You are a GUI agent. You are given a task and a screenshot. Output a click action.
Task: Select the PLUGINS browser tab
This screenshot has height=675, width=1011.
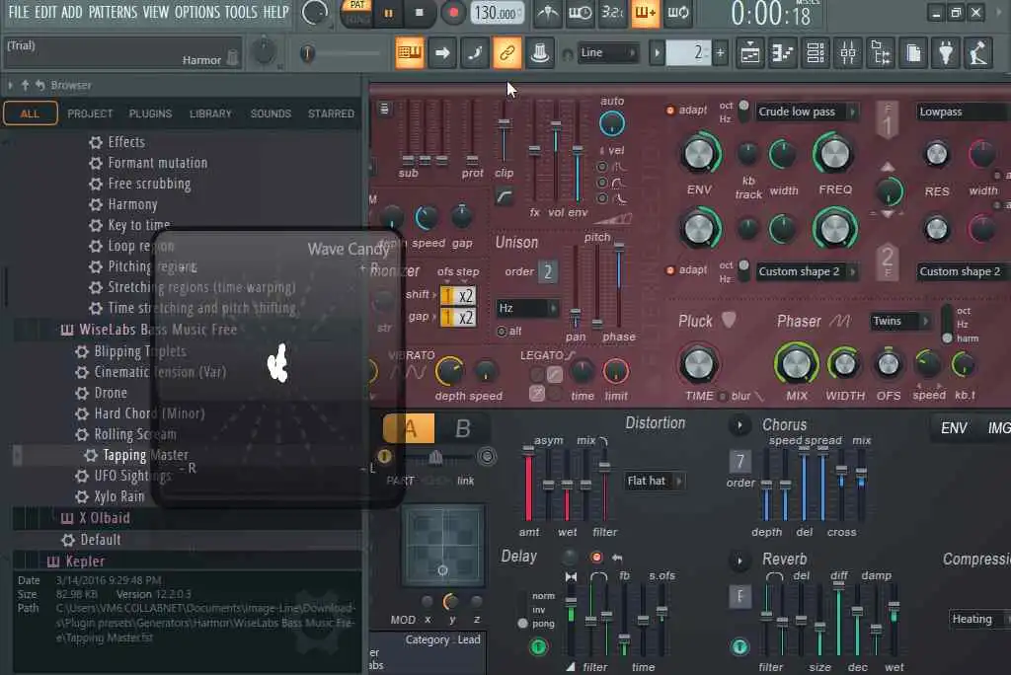click(x=150, y=113)
